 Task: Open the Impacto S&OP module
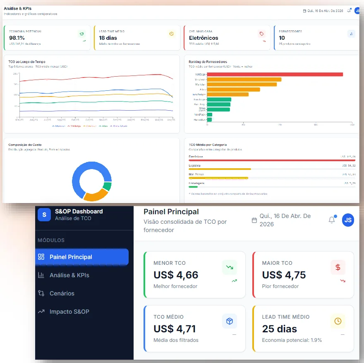(x=82, y=312)
